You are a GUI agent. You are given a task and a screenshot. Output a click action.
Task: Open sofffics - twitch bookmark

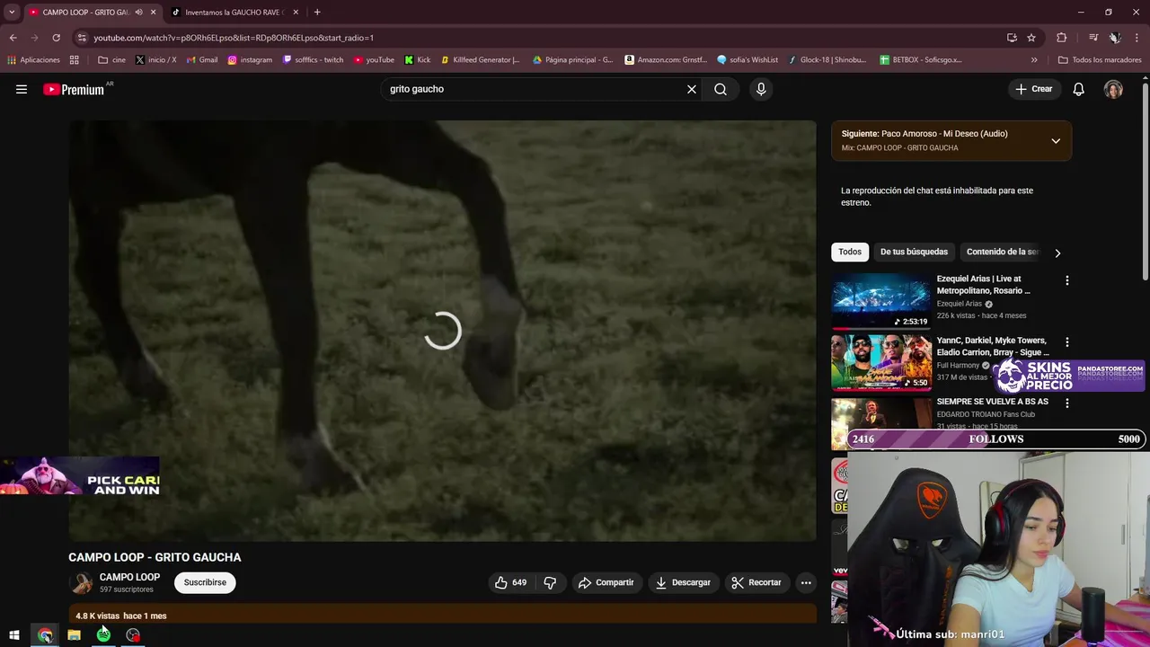(x=313, y=60)
